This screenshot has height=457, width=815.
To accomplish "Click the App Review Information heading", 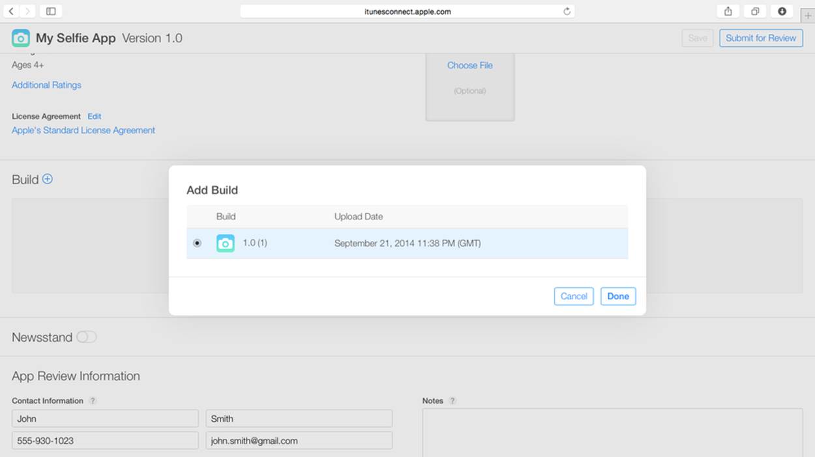I will click(x=76, y=376).
